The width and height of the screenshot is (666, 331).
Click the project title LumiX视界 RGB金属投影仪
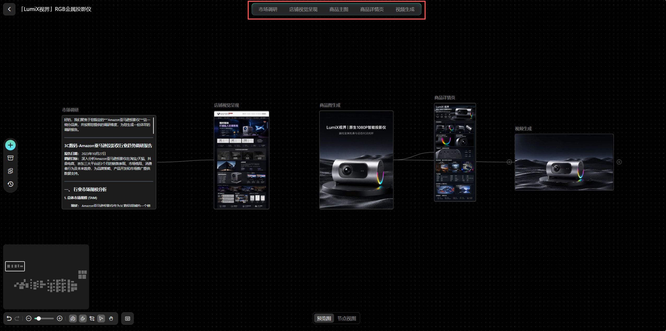(56, 9)
